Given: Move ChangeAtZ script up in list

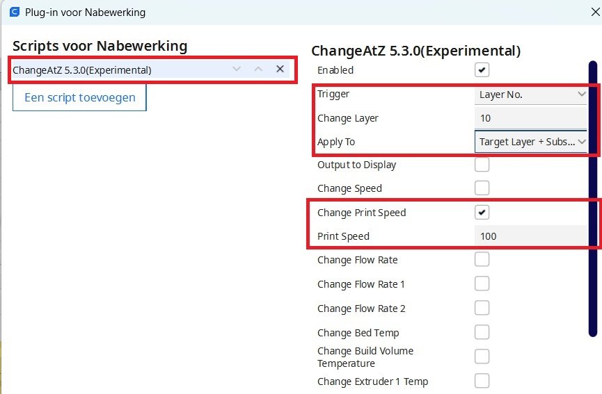Looking at the screenshot, I should pyautogui.click(x=258, y=69).
